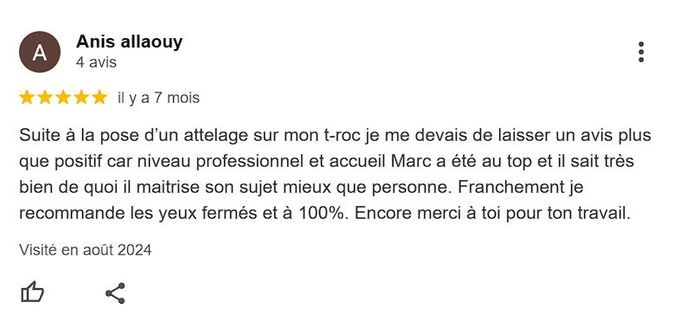Click 'Encore merci' sentence in review
The height and width of the screenshot is (334, 675).
pyautogui.click(x=493, y=214)
